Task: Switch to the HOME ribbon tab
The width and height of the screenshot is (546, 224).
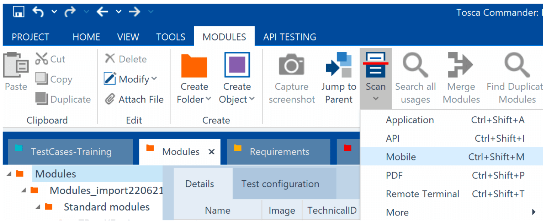Action: 86,37
